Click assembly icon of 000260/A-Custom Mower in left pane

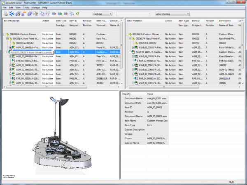[x=8, y=34]
